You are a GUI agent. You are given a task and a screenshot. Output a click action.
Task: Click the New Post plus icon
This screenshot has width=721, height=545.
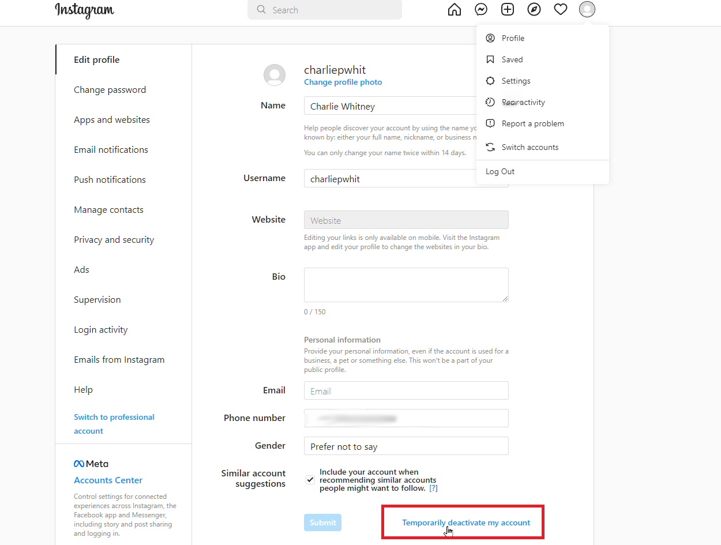507,9
